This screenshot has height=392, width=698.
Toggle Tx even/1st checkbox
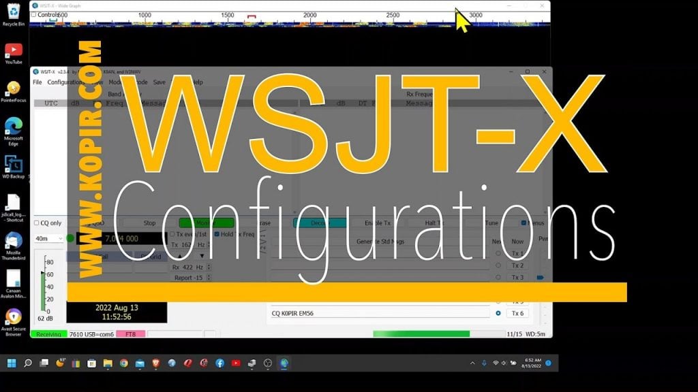tap(172, 234)
